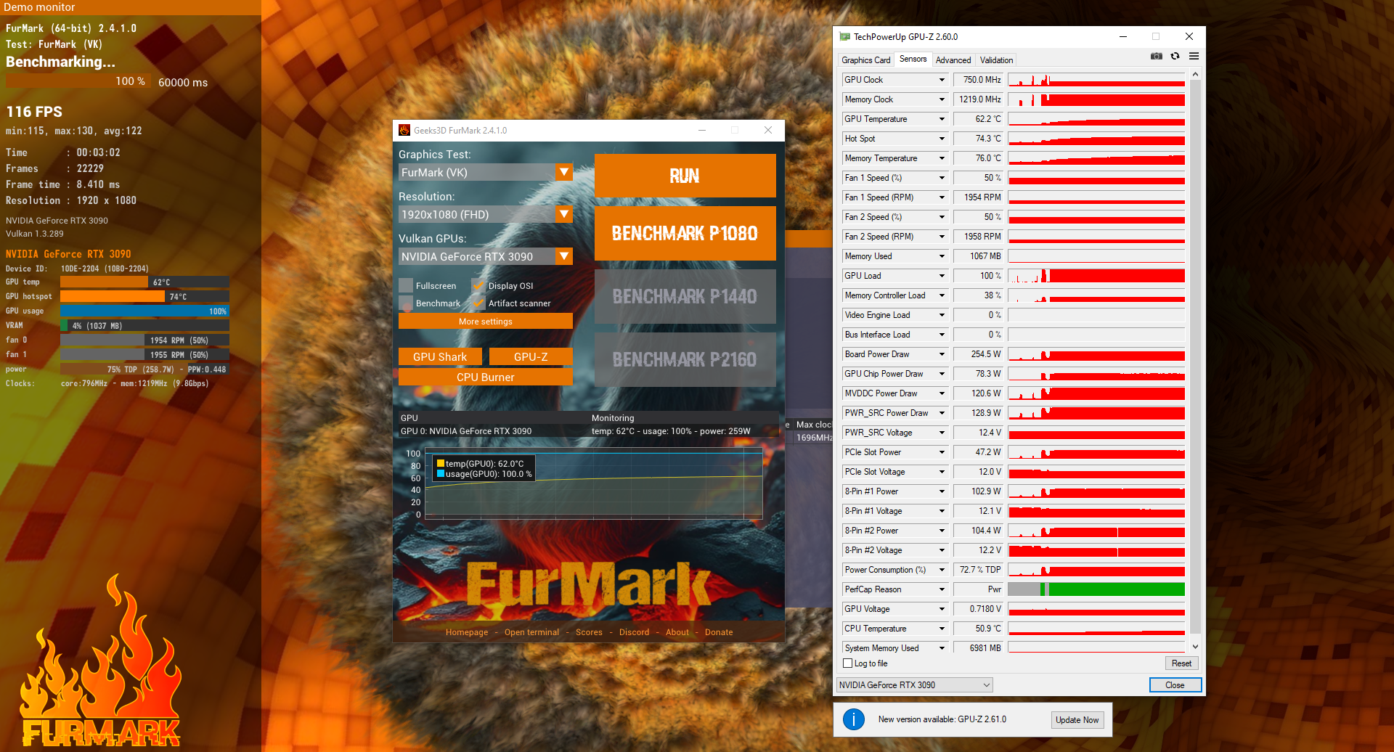The height and width of the screenshot is (752, 1394).
Task: Open More settings in FurMark
Action: pyautogui.click(x=486, y=322)
